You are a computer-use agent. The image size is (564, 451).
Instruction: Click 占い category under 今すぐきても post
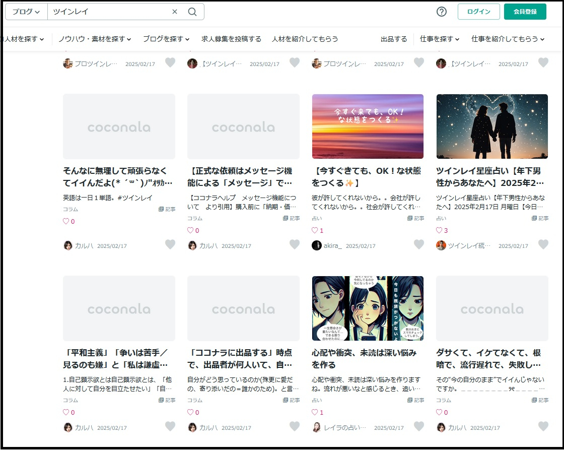pyautogui.click(x=317, y=218)
